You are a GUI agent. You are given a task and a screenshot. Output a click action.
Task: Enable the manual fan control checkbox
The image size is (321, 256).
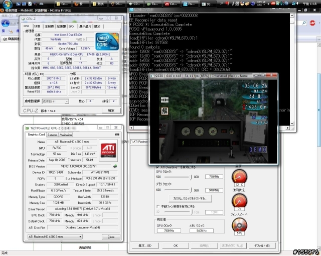click(x=158, y=206)
